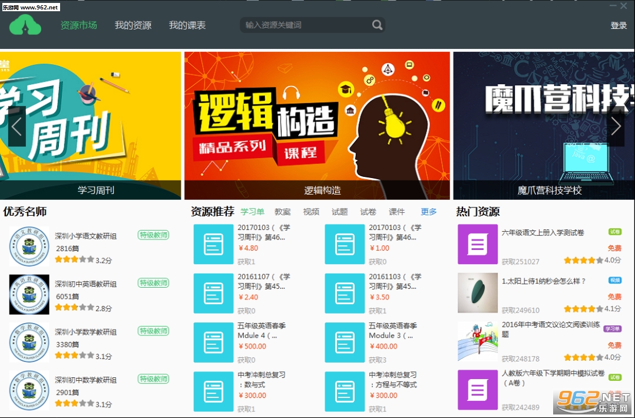This screenshot has width=635, height=418.
Task: Click 特级教师 badge beside 深圳初中英语教研组
Action: [x=154, y=282]
